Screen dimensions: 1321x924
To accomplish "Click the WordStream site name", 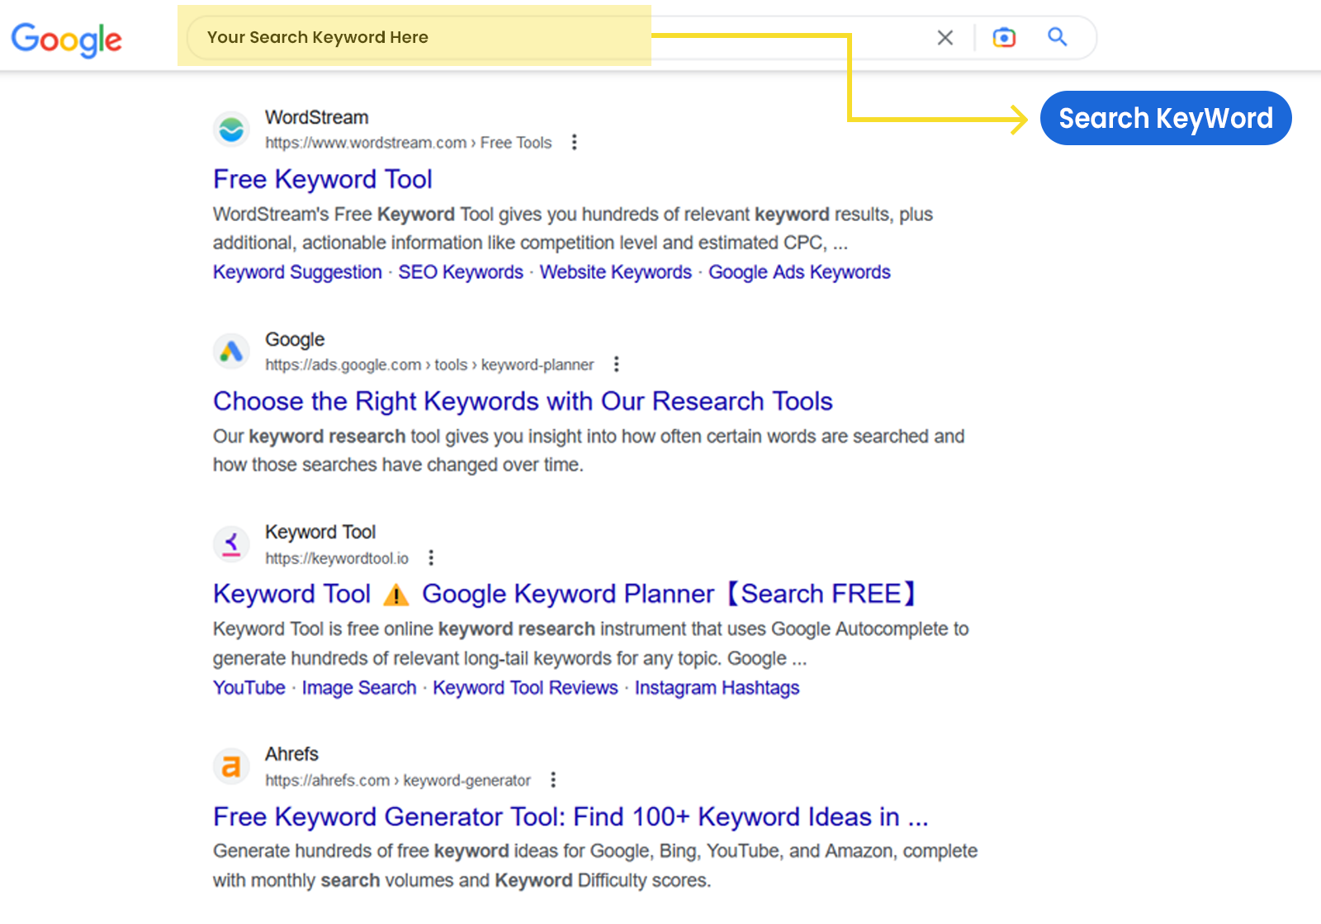I will pyautogui.click(x=317, y=117).
